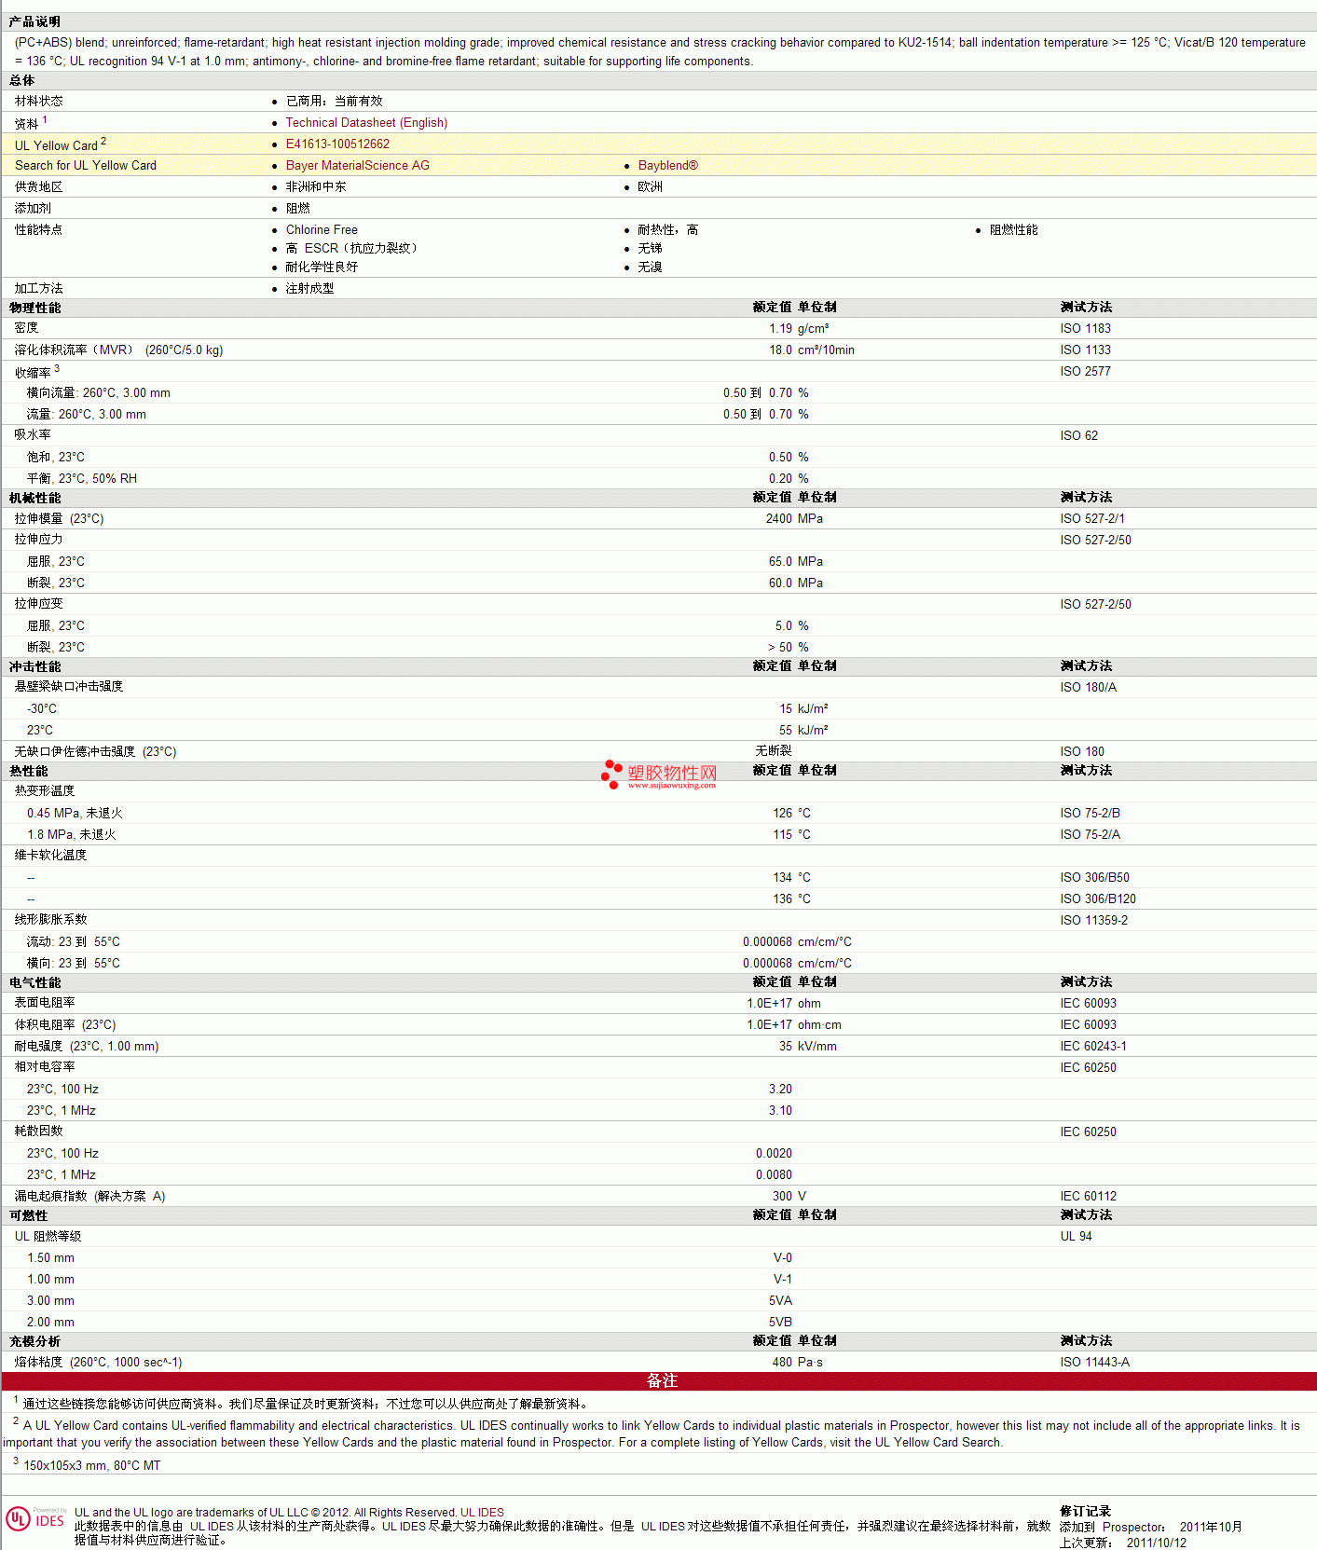Click the 拉伸模量 (23°C) row
Image resolution: width=1317 pixels, height=1550 pixels.
tap(658, 518)
